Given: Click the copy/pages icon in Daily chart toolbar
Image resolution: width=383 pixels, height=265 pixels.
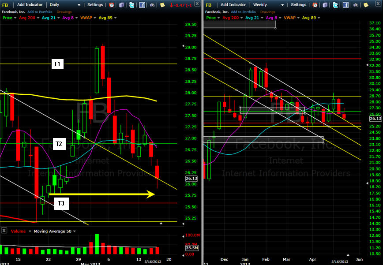Looking at the screenshot, I should 121,5.
